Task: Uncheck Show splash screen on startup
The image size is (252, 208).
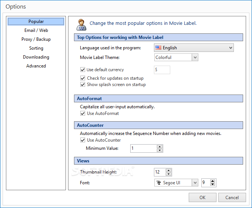Action: (x=83, y=85)
